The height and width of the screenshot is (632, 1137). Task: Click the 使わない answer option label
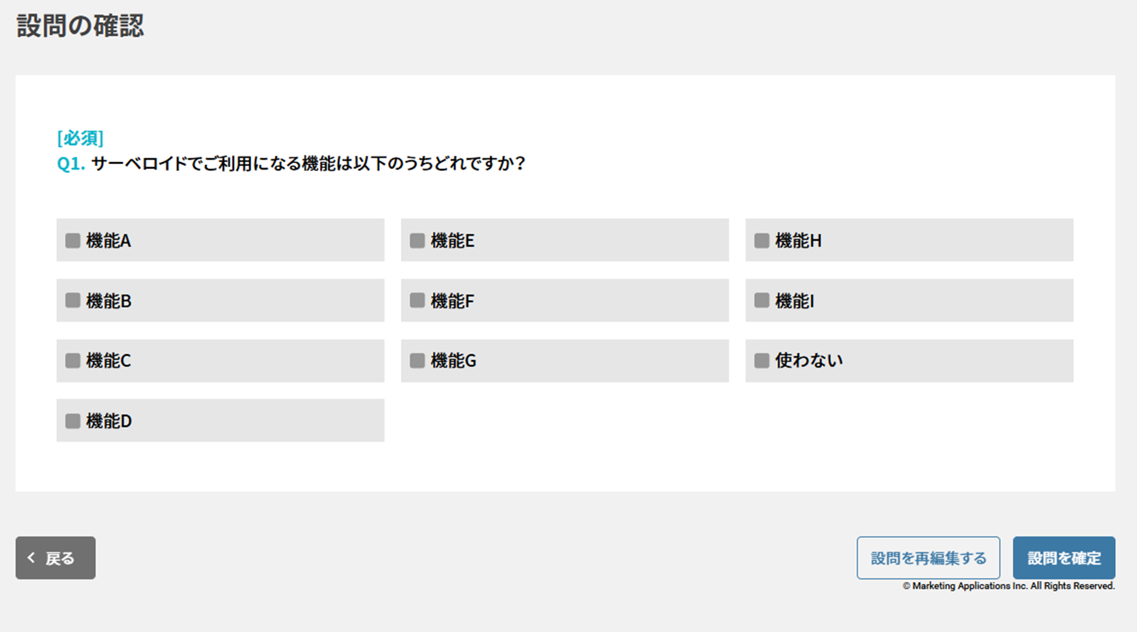808,361
